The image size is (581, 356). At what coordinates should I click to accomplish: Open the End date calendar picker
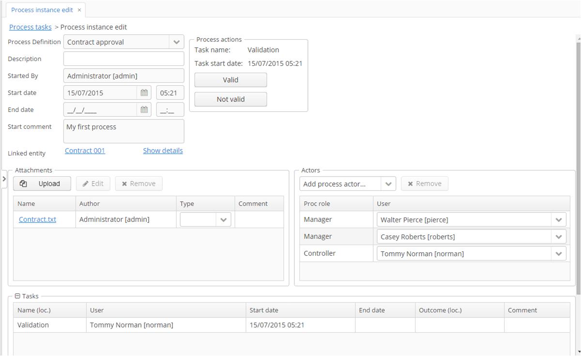[144, 110]
